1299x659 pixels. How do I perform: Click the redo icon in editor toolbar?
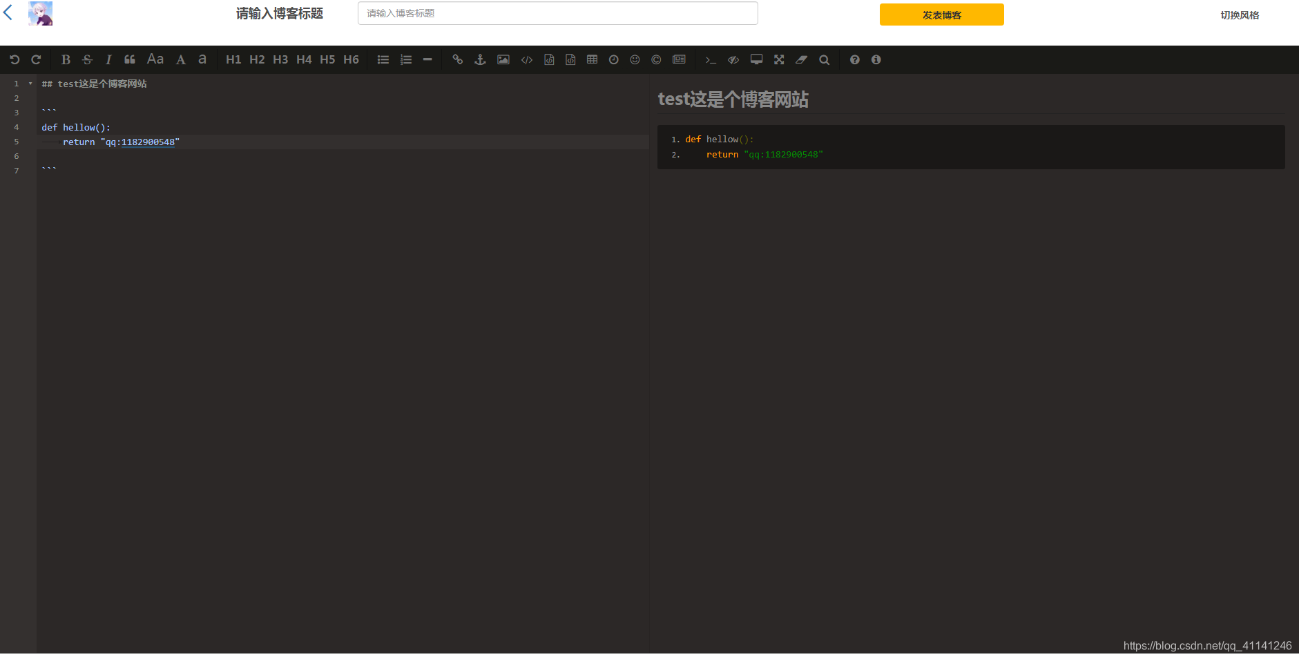[36, 60]
